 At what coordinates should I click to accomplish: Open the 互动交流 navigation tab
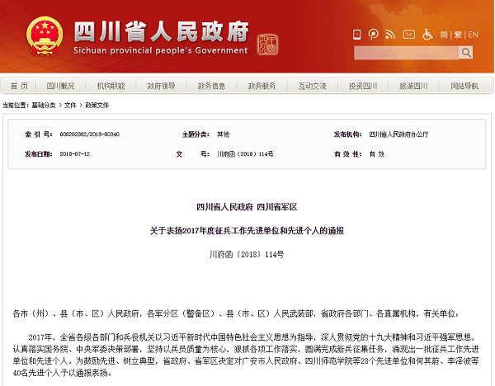[x=313, y=86]
